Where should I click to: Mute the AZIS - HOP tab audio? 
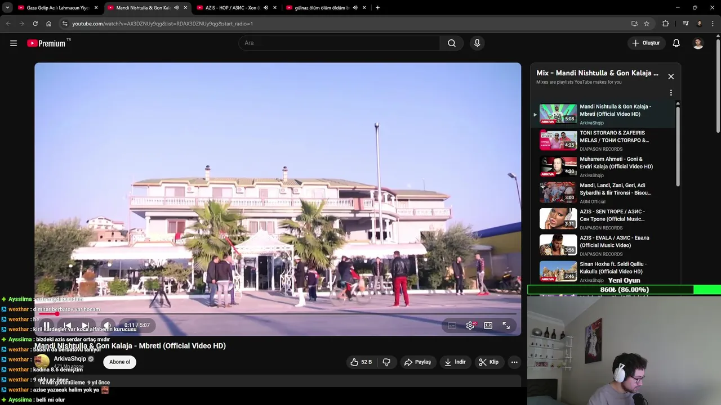pyautogui.click(x=266, y=8)
